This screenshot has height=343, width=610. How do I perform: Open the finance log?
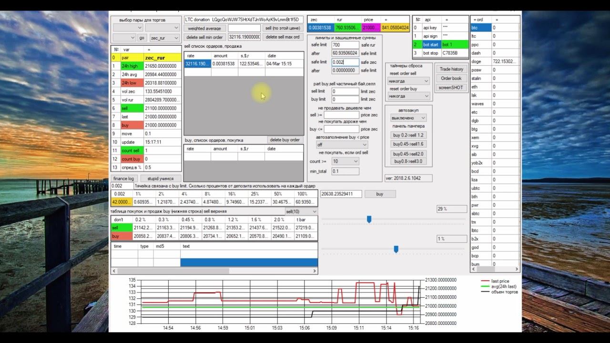coord(124,179)
